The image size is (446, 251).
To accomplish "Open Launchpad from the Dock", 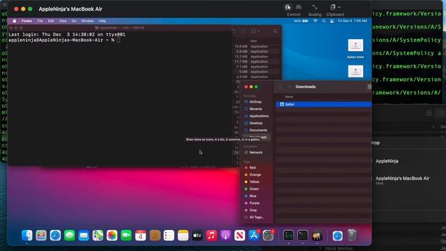I will coord(41,236).
